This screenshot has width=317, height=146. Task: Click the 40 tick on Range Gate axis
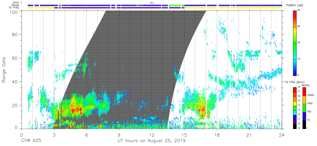pos(15,82)
